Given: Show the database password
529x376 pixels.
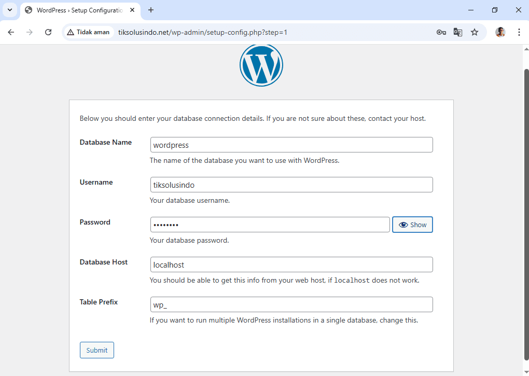Looking at the screenshot, I should coord(412,225).
